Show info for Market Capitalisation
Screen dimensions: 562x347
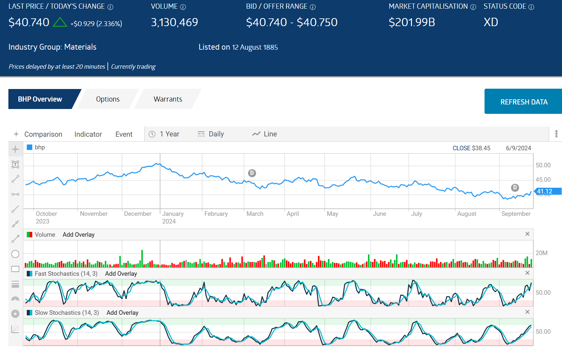click(x=473, y=7)
